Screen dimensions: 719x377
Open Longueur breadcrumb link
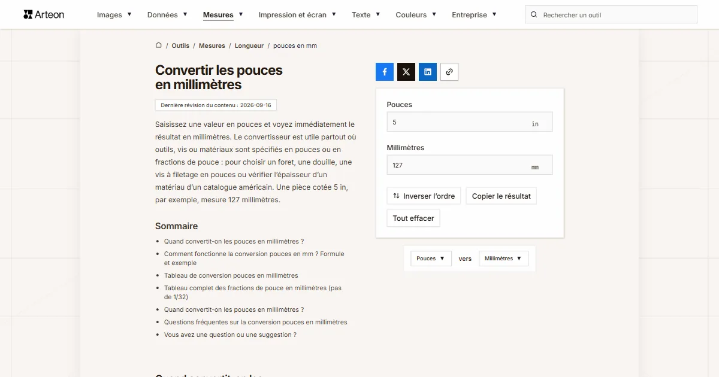[249, 45]
